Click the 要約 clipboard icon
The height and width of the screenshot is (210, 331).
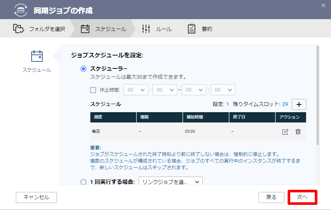pyautogui.click(x=192, y=29)
